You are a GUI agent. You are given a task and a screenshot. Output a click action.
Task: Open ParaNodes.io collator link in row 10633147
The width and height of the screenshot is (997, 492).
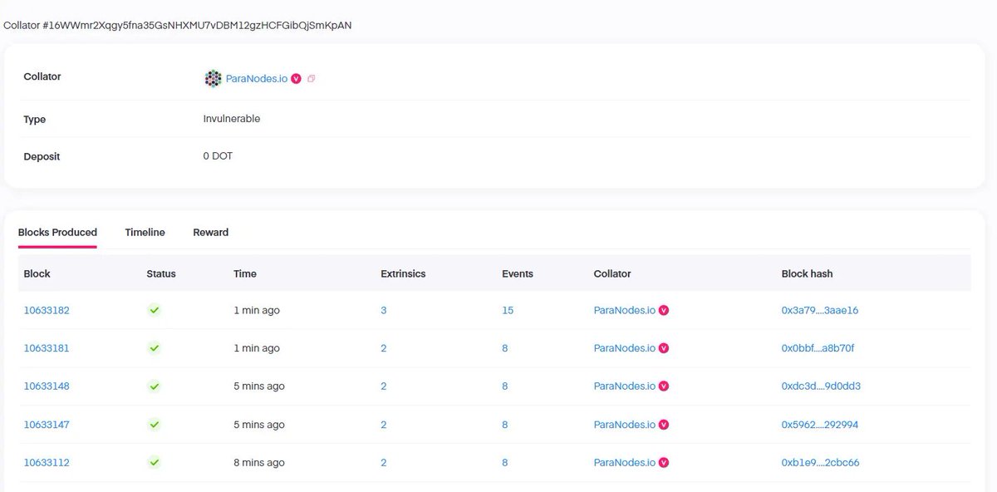coord(625,425)
